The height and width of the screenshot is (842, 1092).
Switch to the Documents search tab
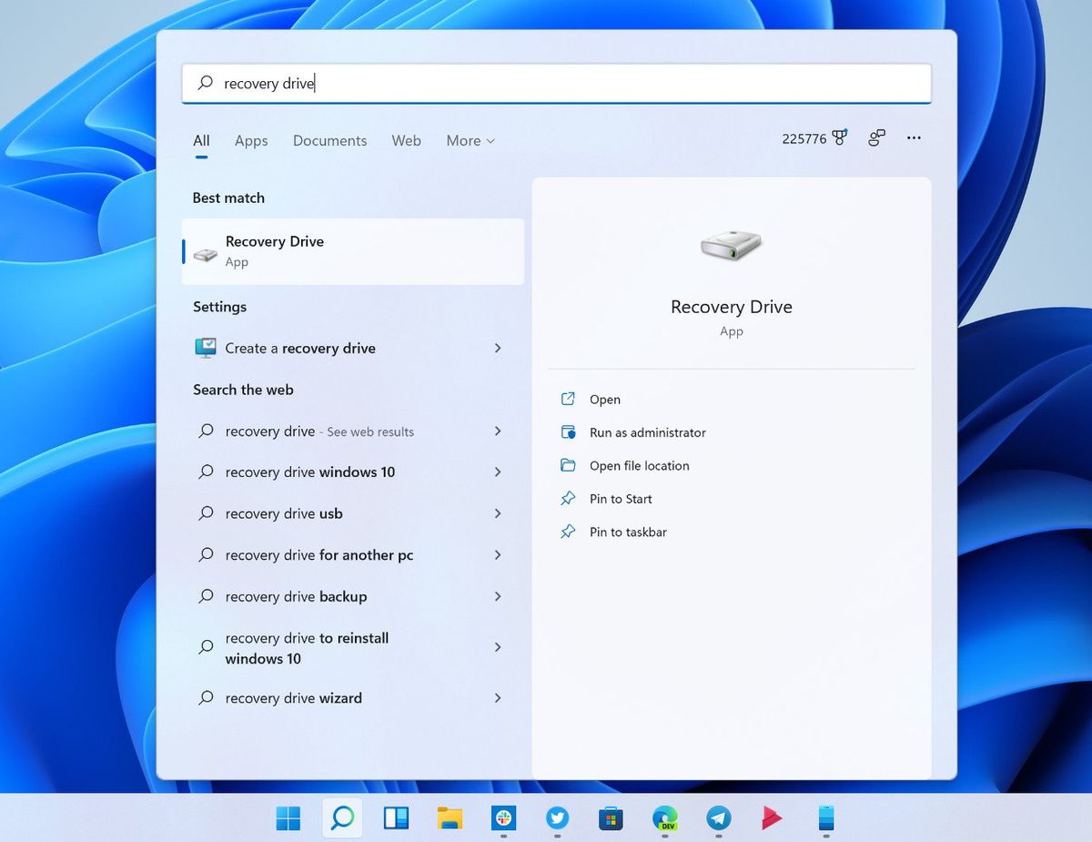click(329, 140)
